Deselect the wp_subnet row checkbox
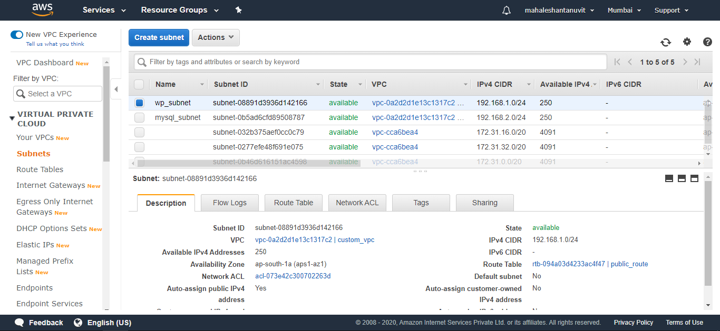720x331 pixels. point(139,103)
